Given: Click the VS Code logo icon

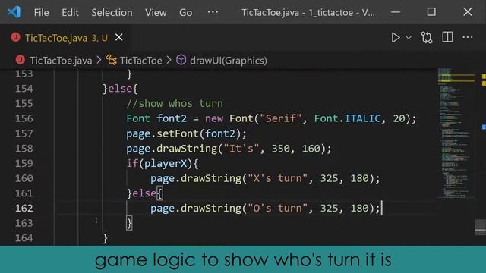Looking at the screenshot, I should coord(14,12).
